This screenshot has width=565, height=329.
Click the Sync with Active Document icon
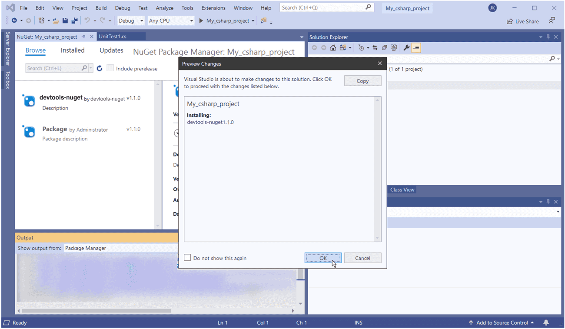[x=376, y=47]
